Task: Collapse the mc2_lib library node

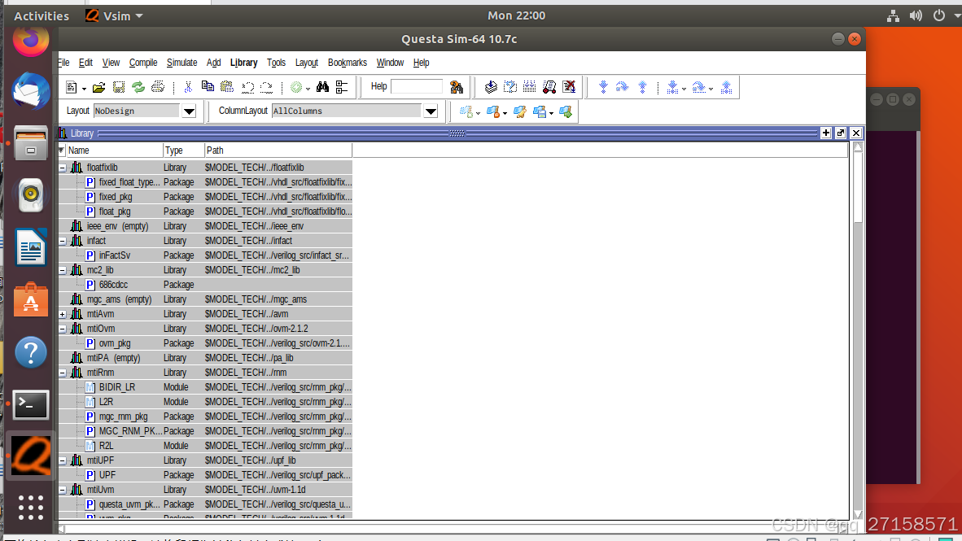Action: (x=63, y=270)
